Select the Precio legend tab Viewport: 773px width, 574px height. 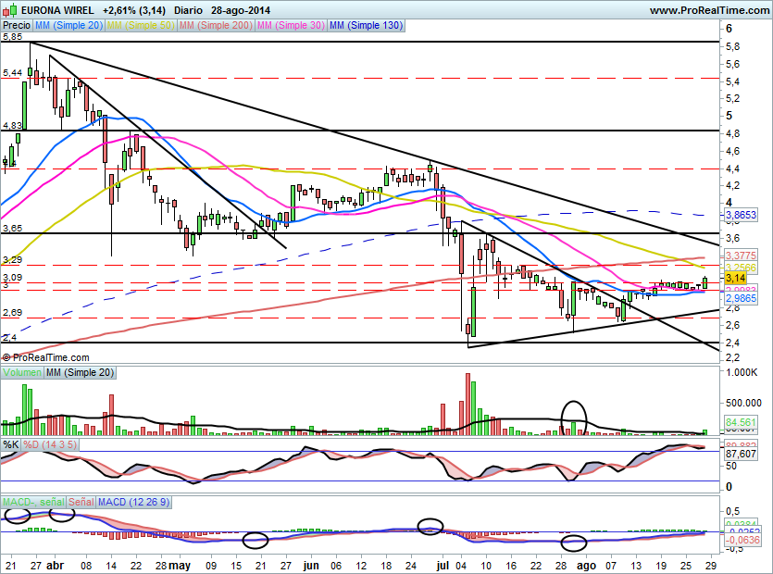click(x=17, y=26)
